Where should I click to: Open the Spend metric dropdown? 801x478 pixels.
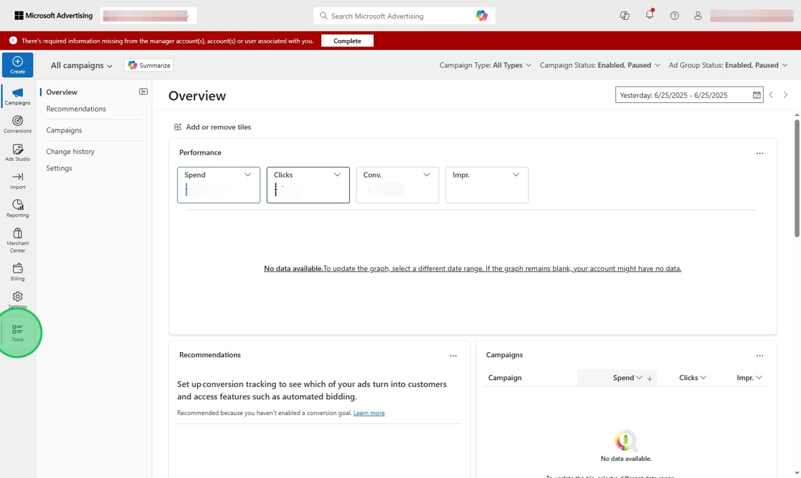[247, 175]
